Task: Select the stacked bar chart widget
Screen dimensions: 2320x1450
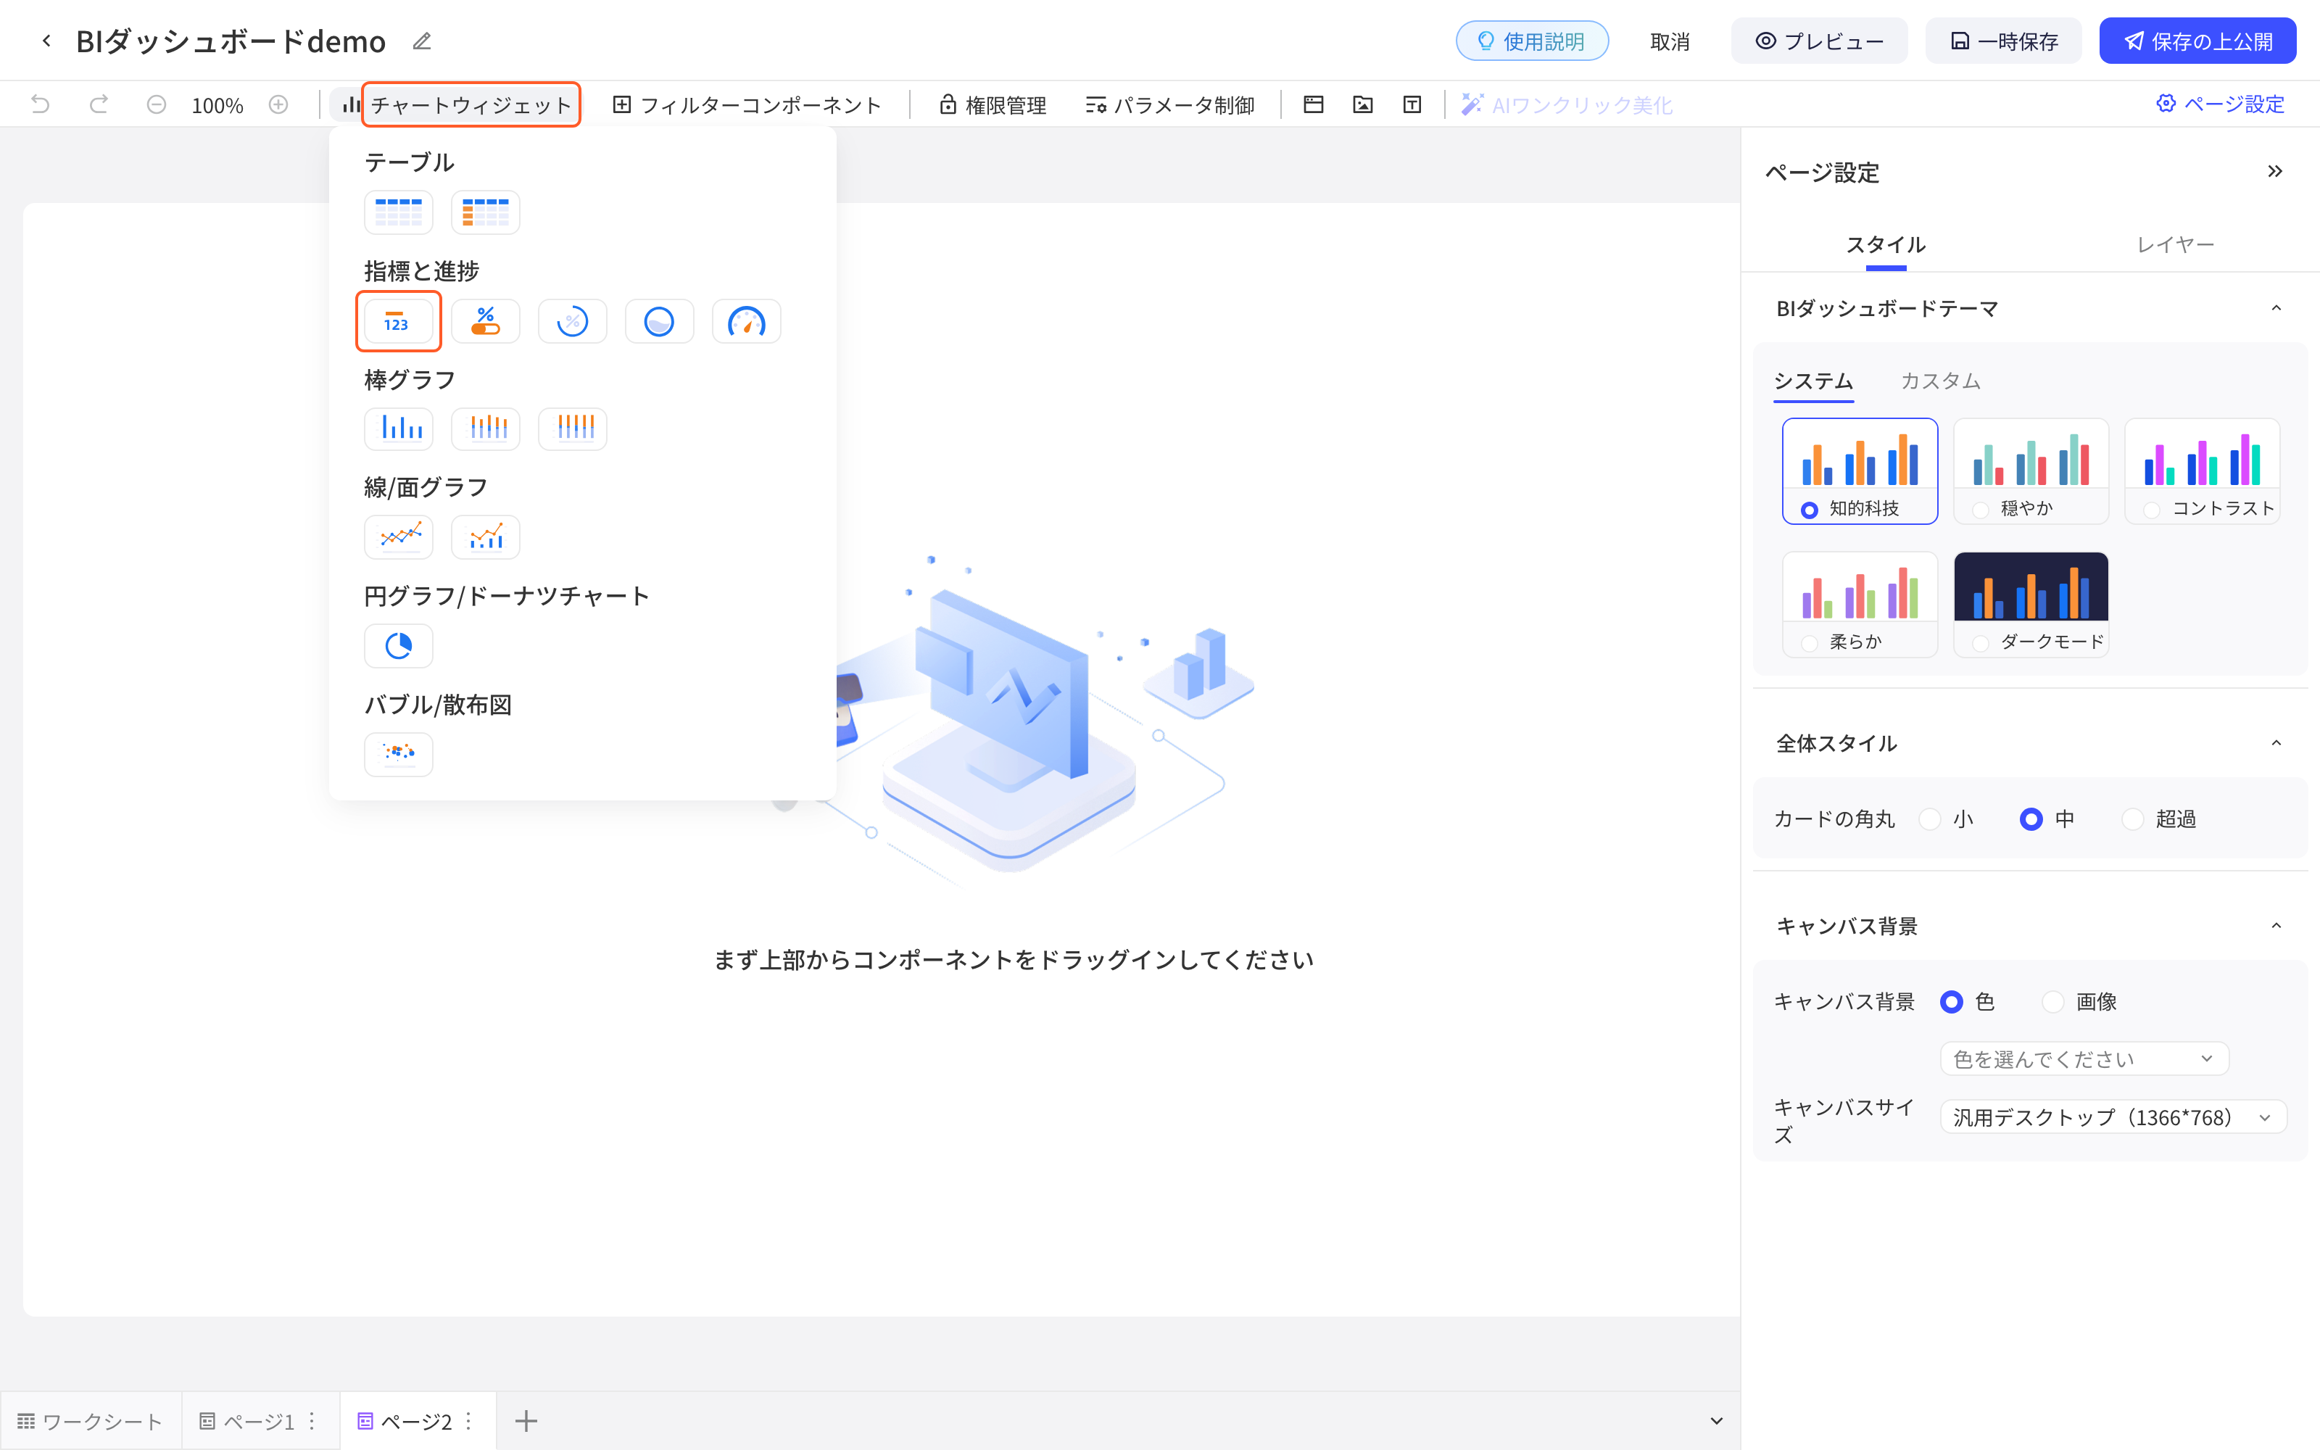Action: (x=485, y=428)
